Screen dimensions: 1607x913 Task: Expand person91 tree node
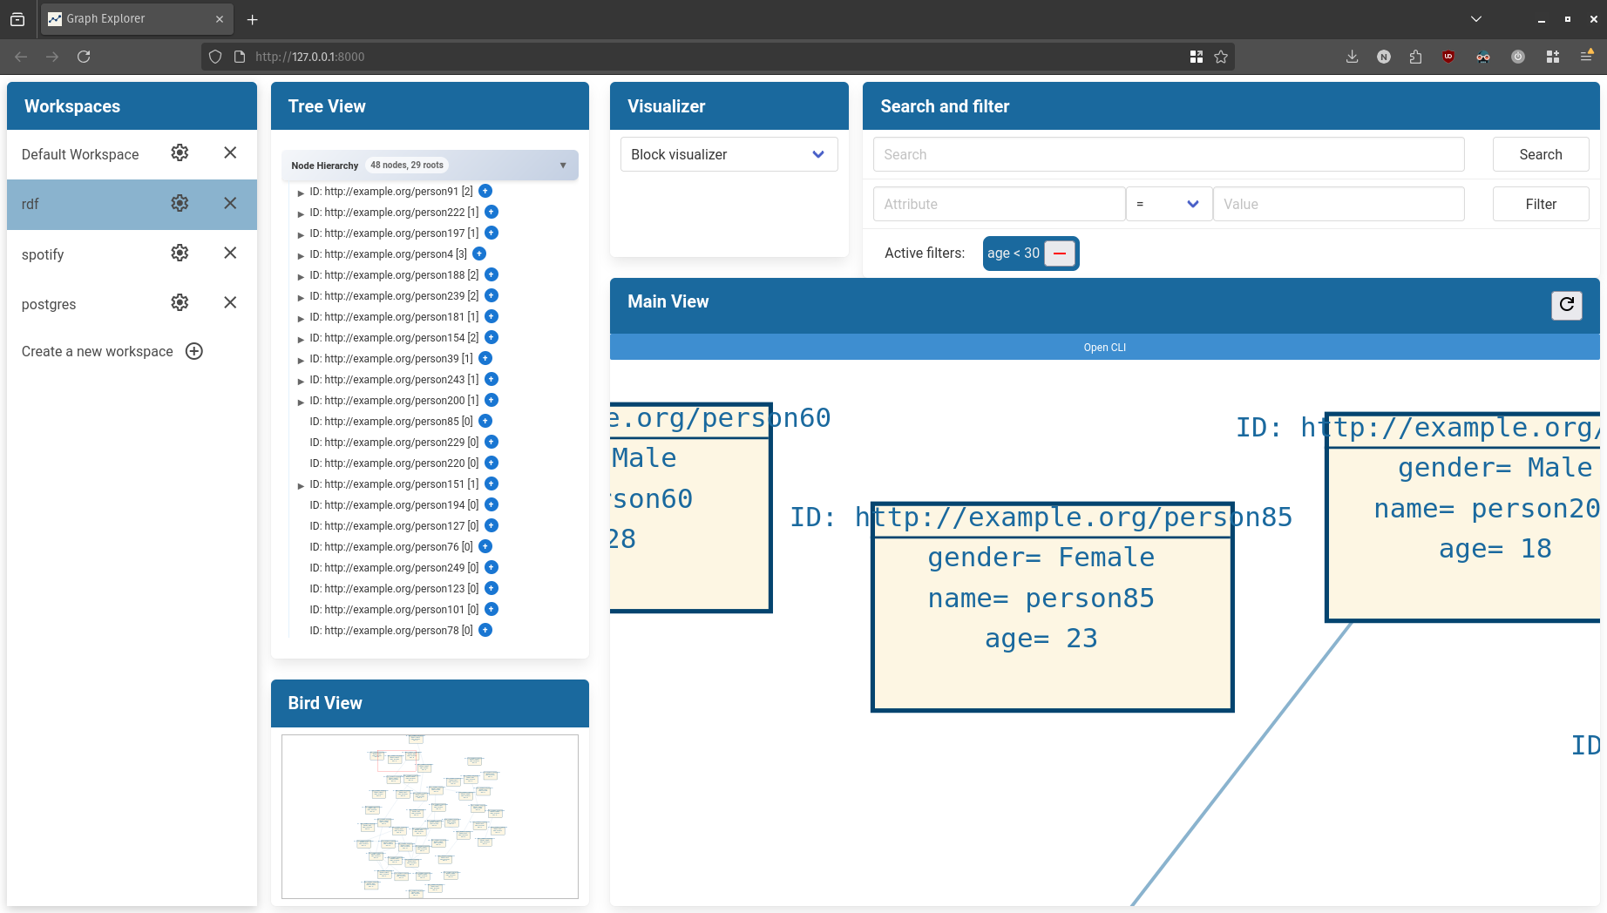pyautogui.click(x=301, y=193)
